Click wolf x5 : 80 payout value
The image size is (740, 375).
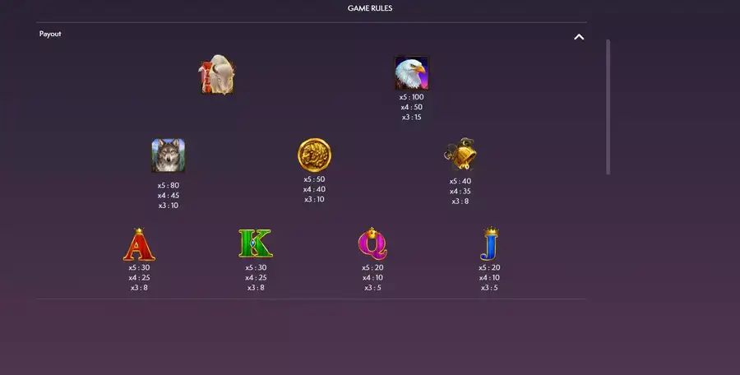point(169,185)
